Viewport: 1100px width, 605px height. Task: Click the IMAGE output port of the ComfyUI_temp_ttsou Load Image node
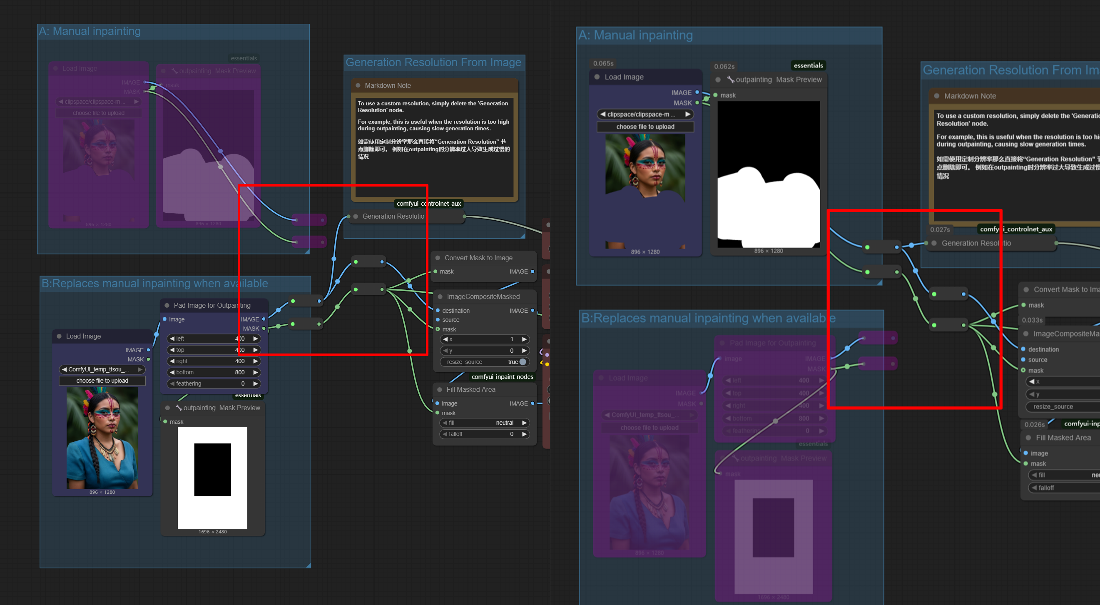tap(148, 350)
